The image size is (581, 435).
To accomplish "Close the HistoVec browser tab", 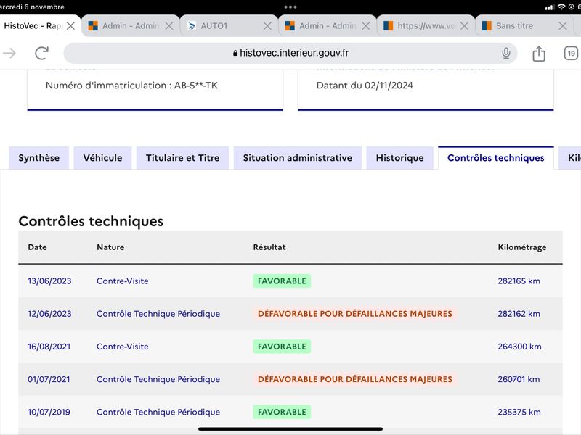I will [70, 26].
